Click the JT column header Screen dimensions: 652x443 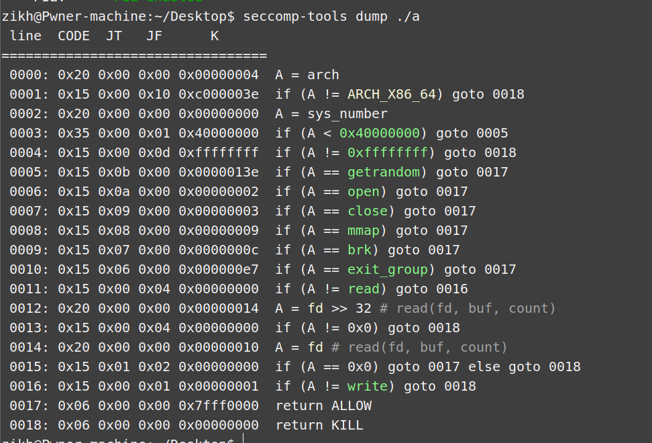coord(113,36)
